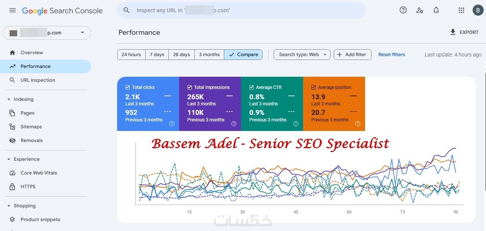This screenshot has height=231, width=486.
Task: Click the Export download icon
Action: 453,32
